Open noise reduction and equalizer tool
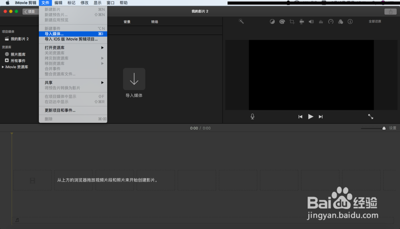This screenshot has height=229, width=400. tap(321, 22)
